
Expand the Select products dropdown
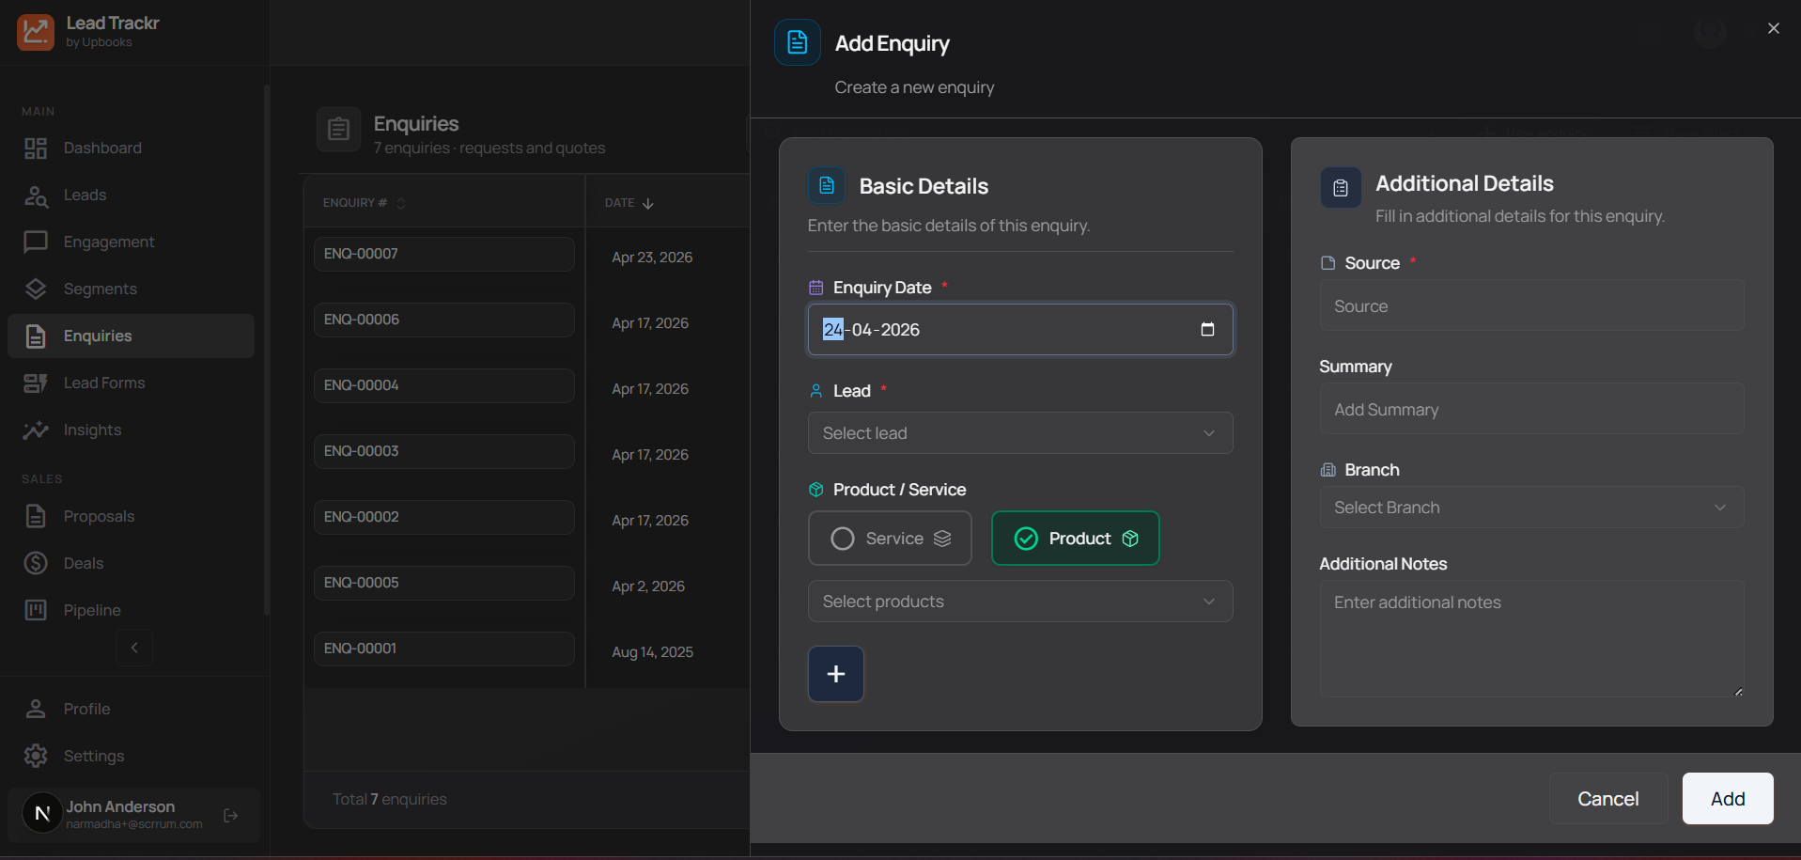[x=1019, y=602]
